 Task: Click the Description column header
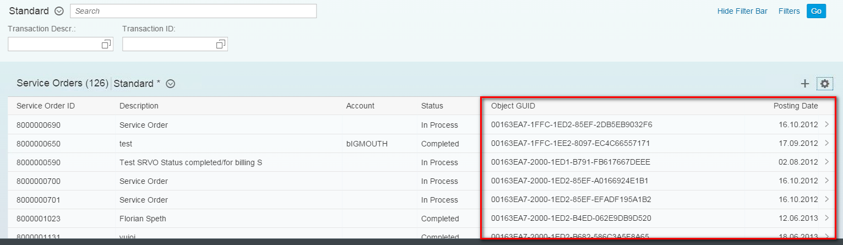pyautogui.click(x=139, y=106)
